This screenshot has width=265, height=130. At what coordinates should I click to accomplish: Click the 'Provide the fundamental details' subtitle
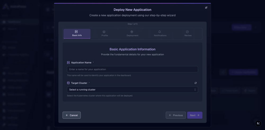pos(132,54)
